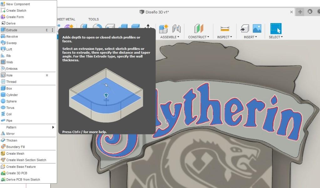The height and width of the screenshot is (188, 320).
Task: Close the Diseño 3D v1 document tab
Action: point(292,12)
